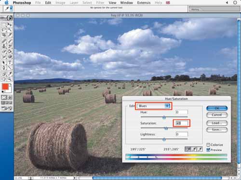Open the Edit Blues dropdown

click(x=154, y=106)
